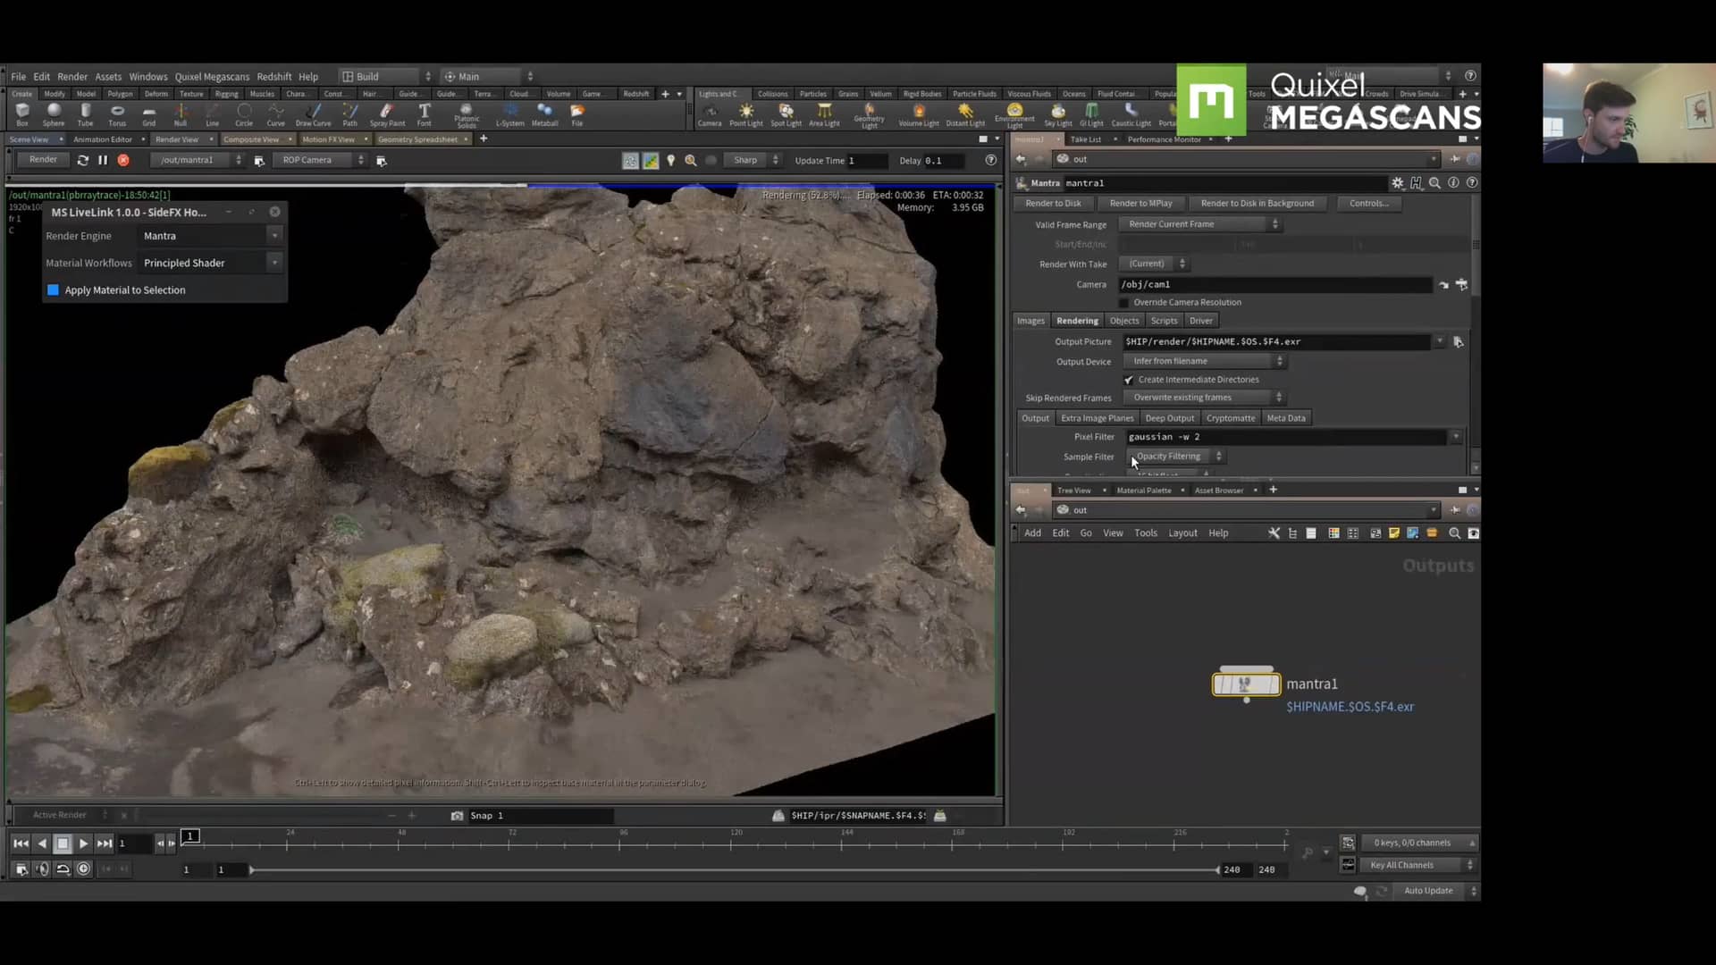1716x965 pixels.
Task: Click the Render to MPlay button
Action: coord(1142,203)
